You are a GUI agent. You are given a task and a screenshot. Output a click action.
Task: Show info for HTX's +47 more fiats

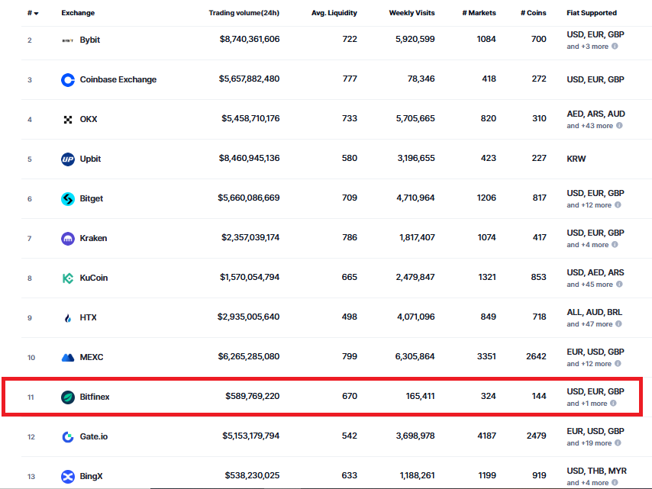[x=618, y=324]
